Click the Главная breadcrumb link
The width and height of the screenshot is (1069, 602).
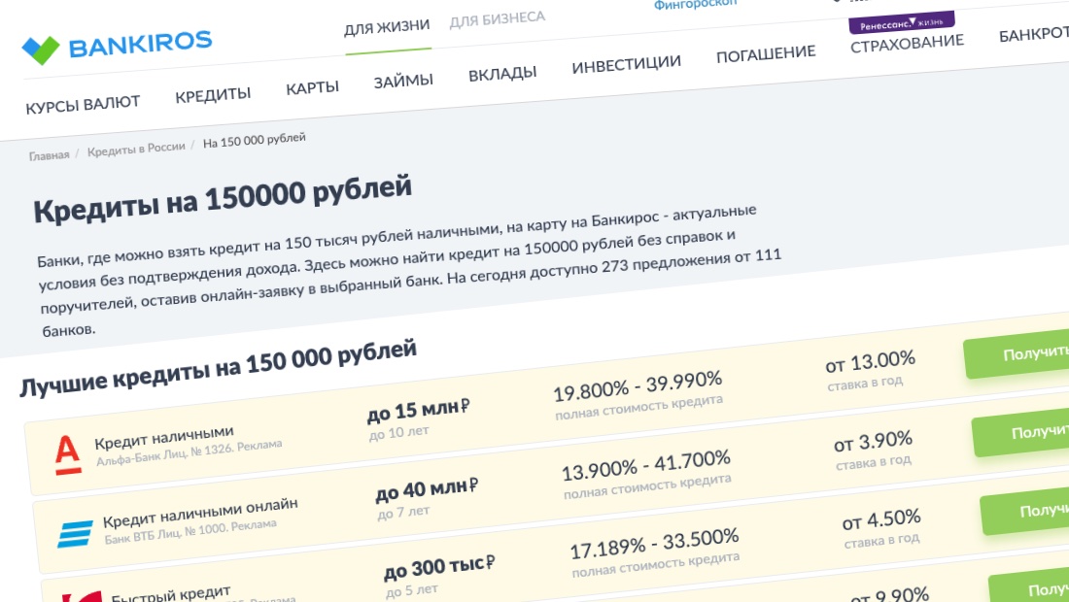pyautogui.click(x=49, y=155)
